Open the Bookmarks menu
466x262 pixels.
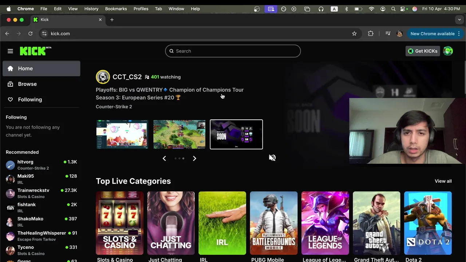point(116,9)
